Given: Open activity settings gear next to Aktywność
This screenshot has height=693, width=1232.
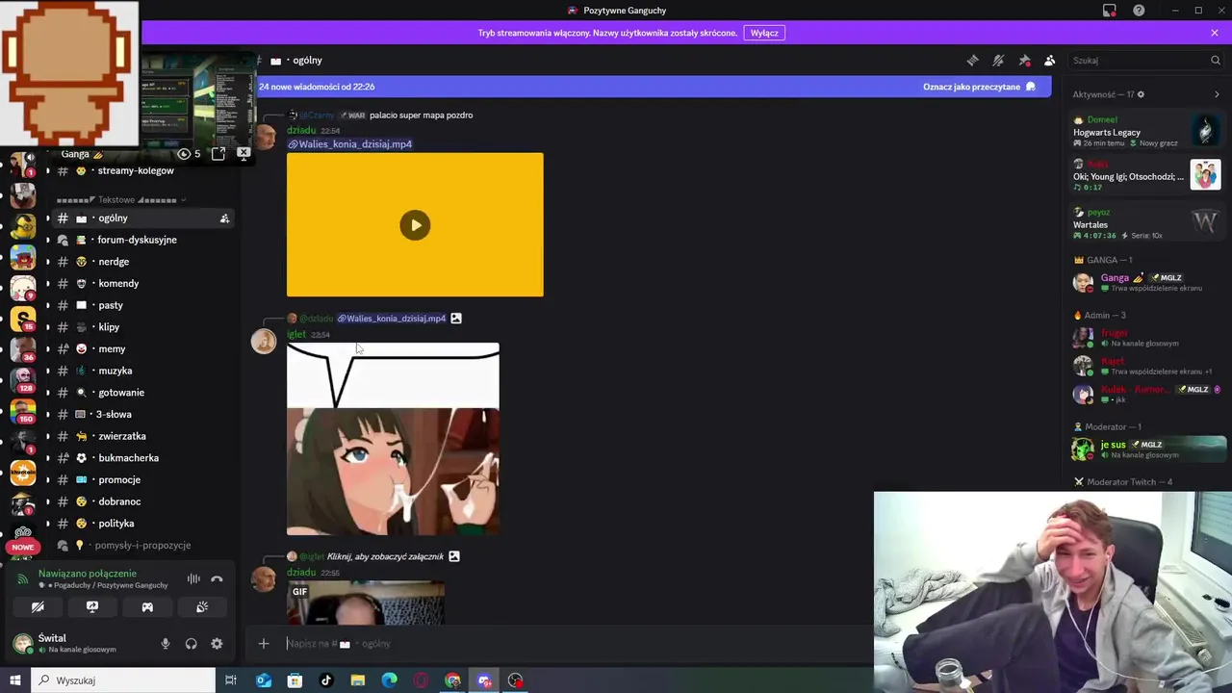Looking at the screenshot, I should click(x=1142, y=94).
